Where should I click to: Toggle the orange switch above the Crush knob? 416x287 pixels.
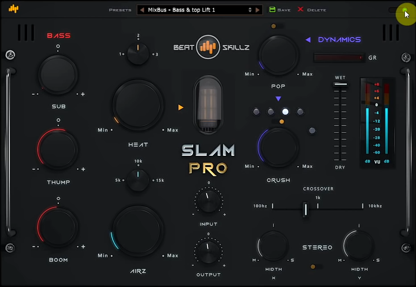pos(279,121)
